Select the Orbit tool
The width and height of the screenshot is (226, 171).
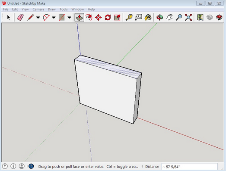pyautogui.click(x=160, y=18)
